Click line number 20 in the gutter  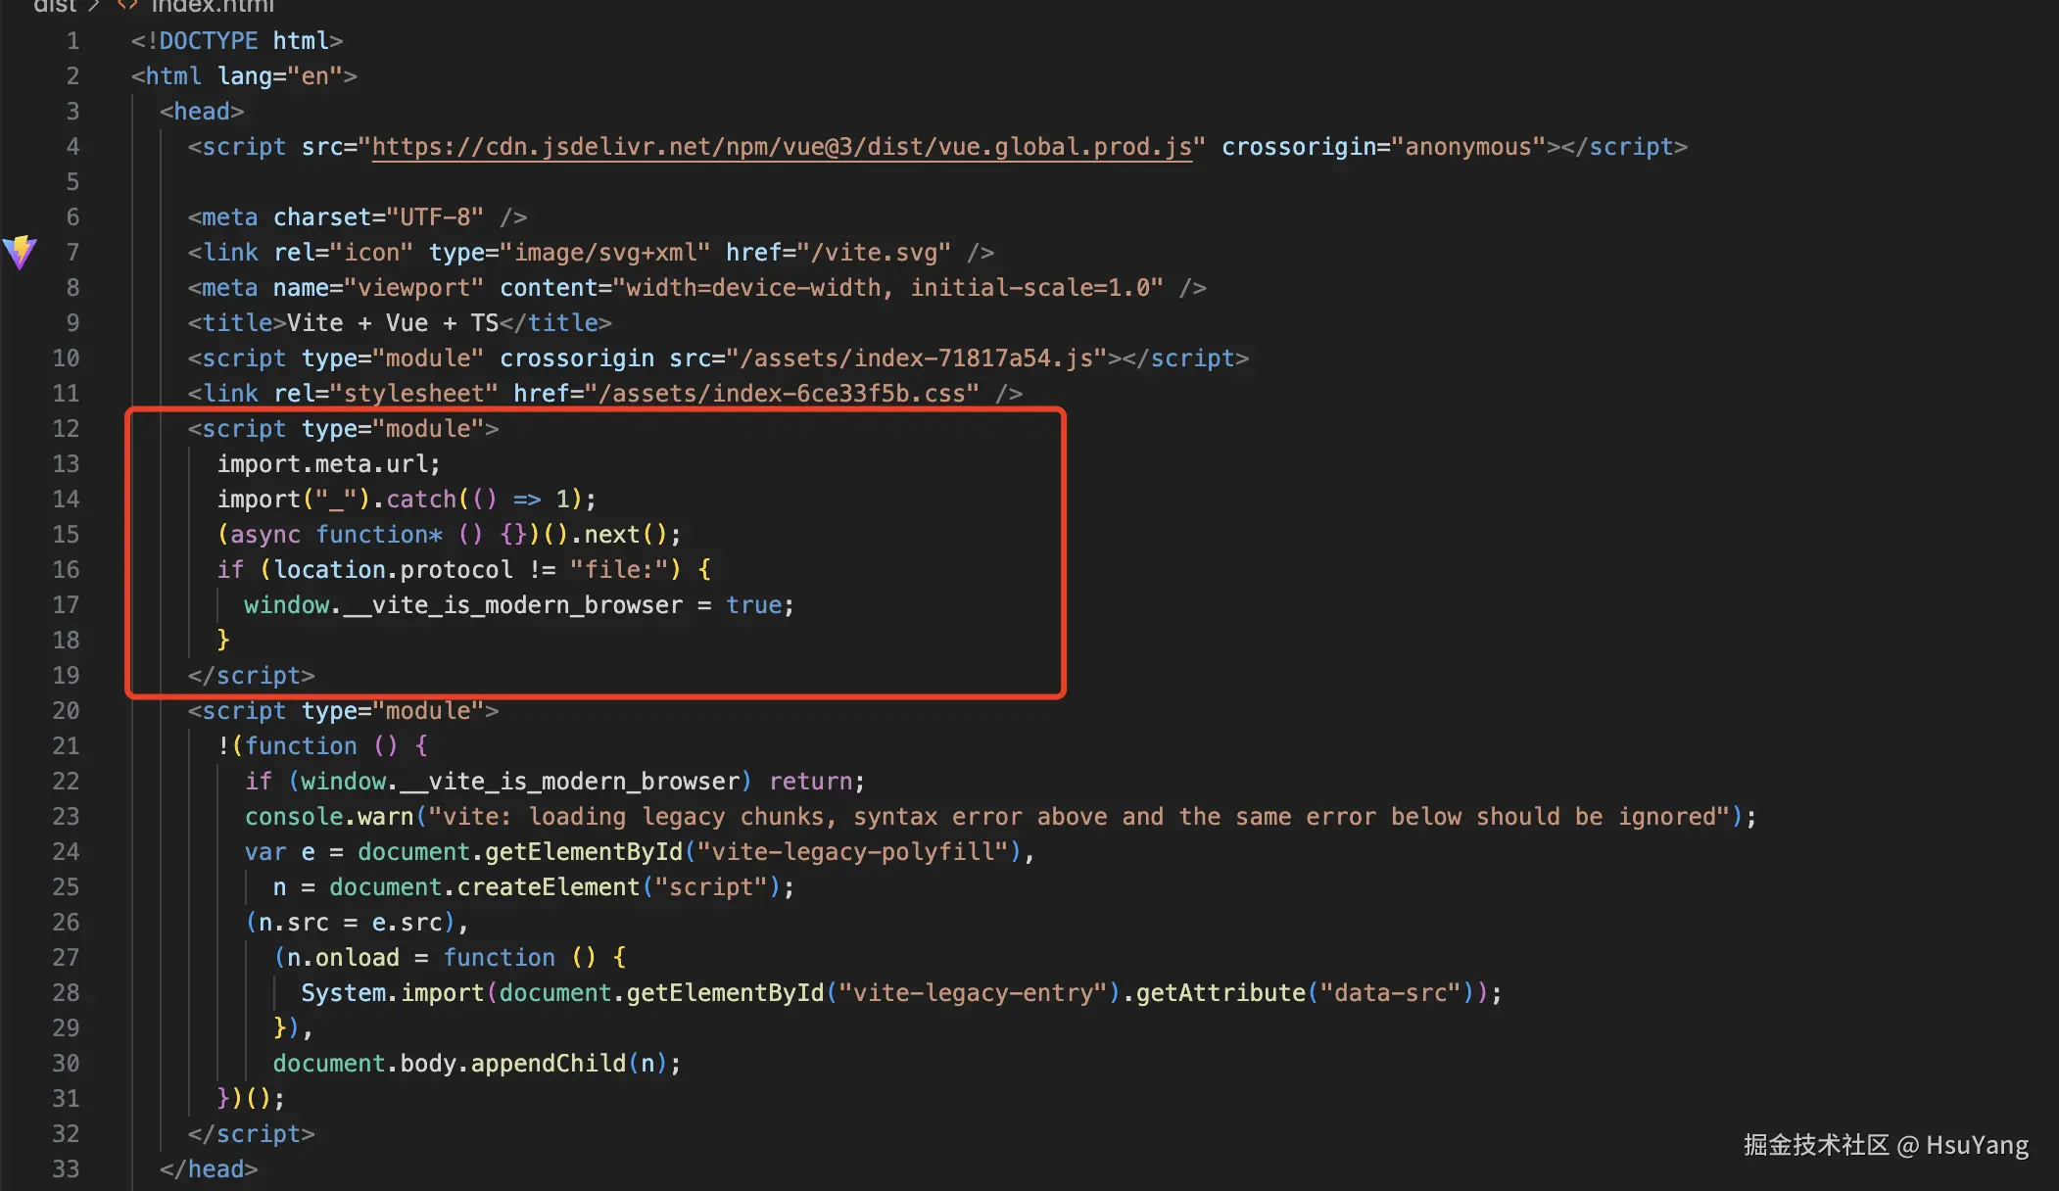click(66, 711)
